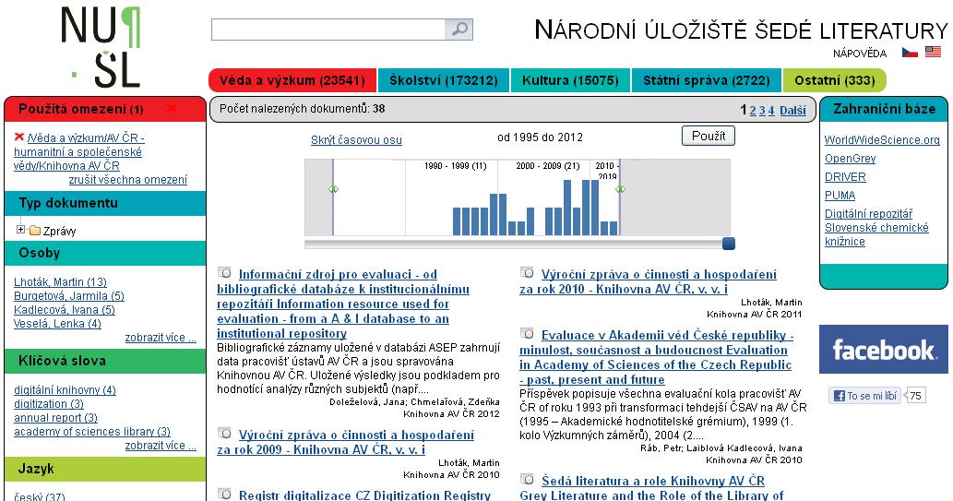Image resolution: width=953 pixels, height=501 pixels.
Task: Open the Ostatní (333) tab
Action: pyautogui.click(x=835, y=80)
